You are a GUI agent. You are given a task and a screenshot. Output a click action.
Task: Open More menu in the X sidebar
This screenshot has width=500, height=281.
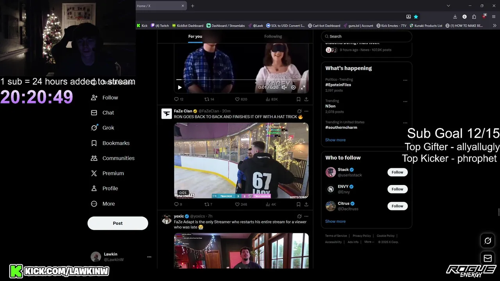(x=103, y=204)
